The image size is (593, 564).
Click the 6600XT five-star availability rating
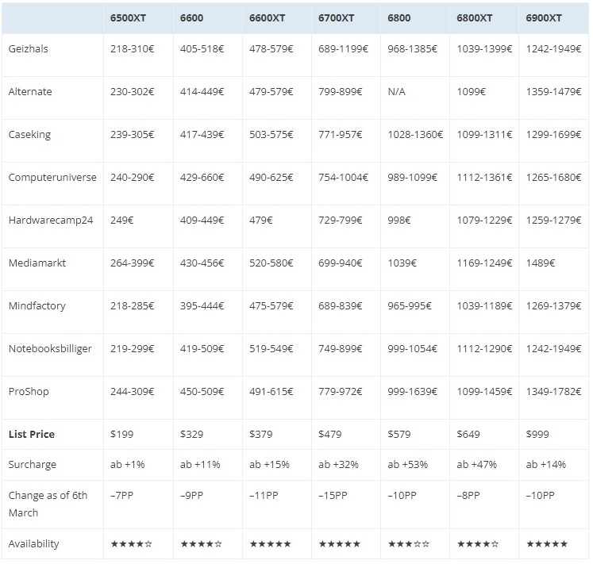point(270,544)
